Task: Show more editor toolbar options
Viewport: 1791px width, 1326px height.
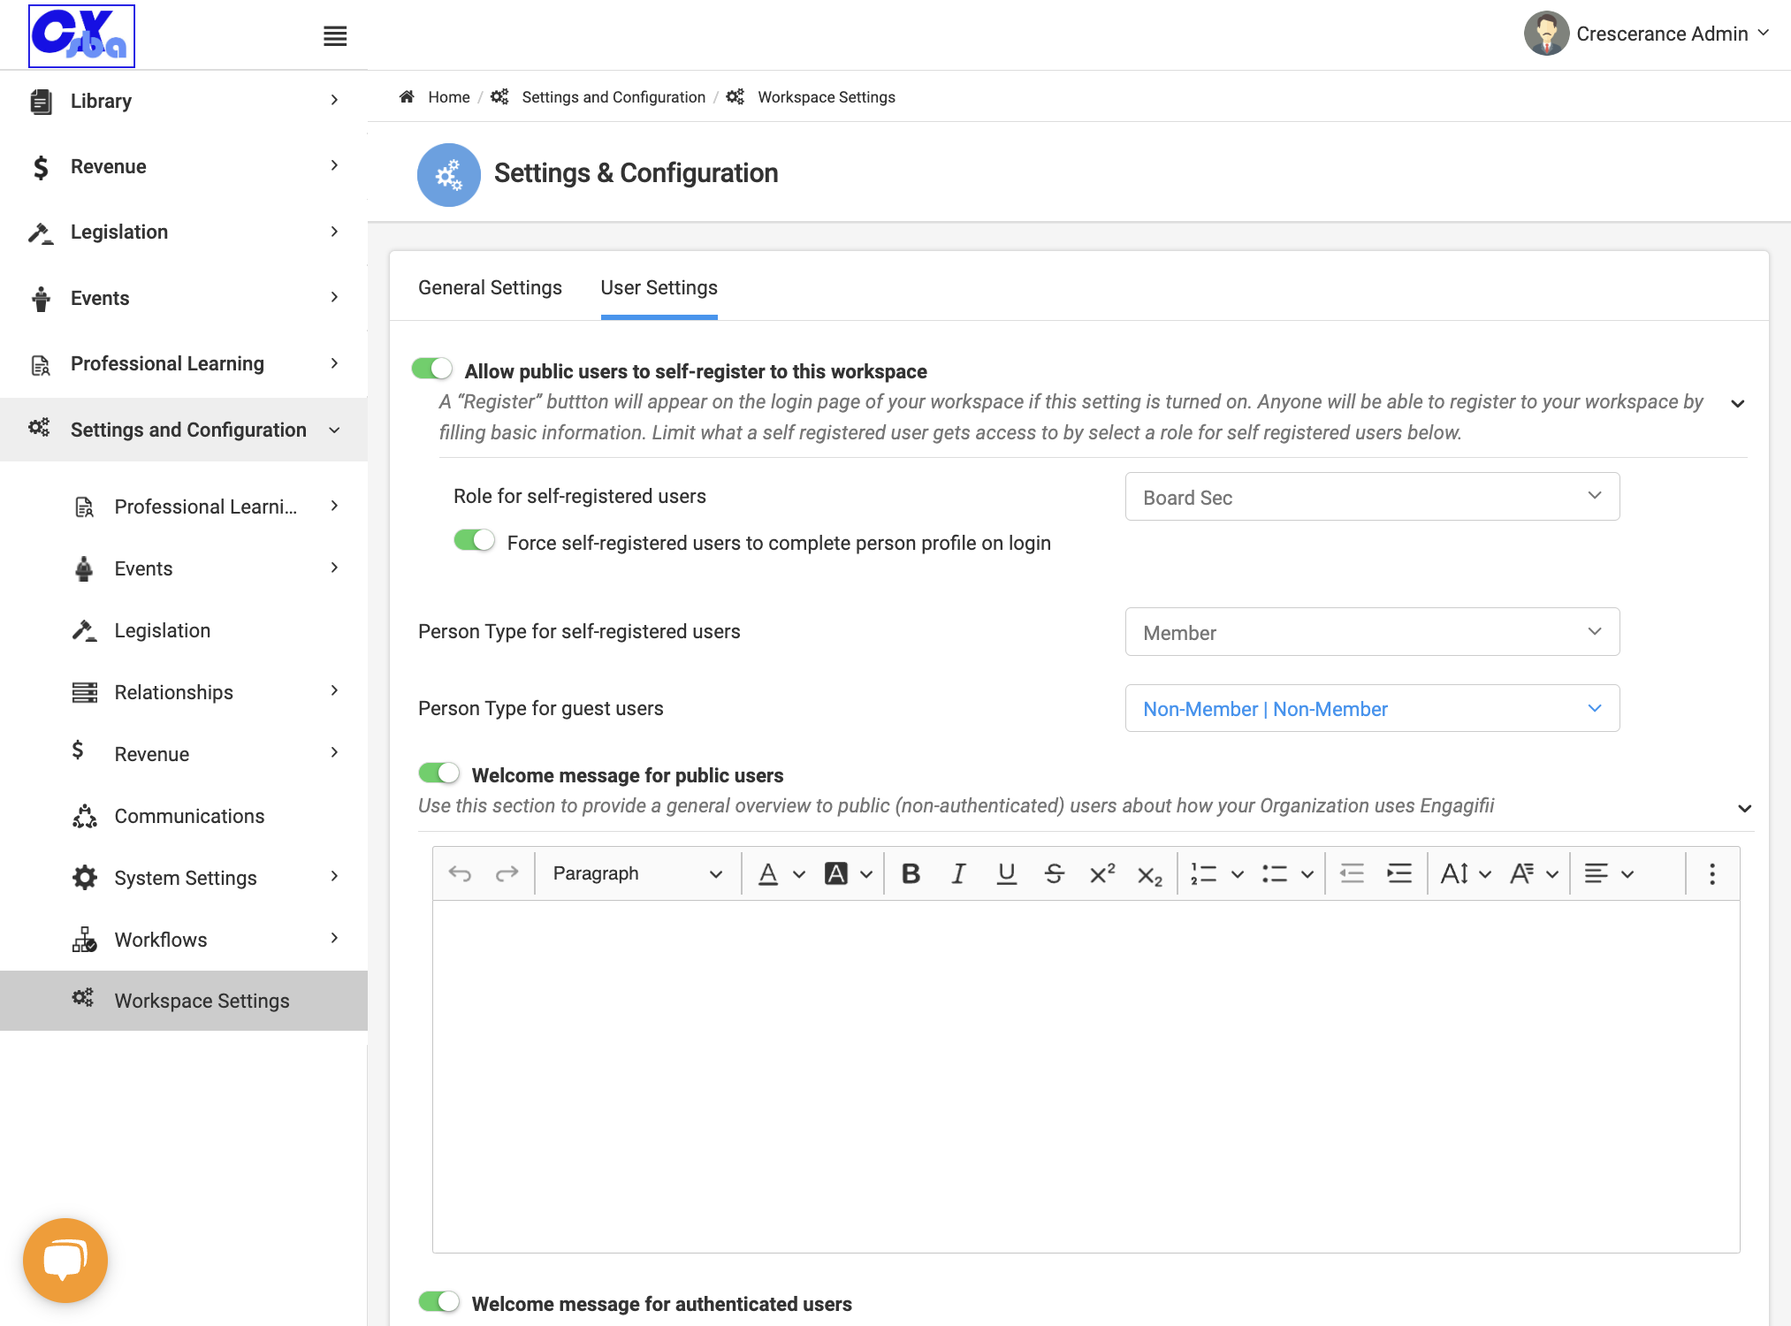Action: click(1712, 873)
